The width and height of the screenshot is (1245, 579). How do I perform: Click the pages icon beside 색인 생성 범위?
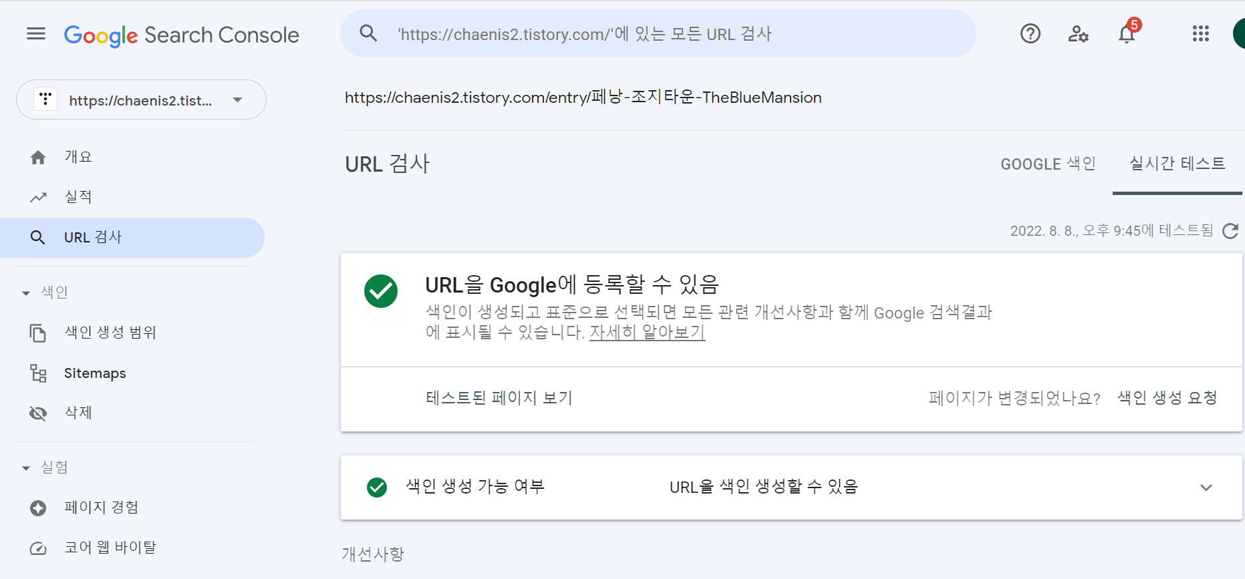point(38,333)
